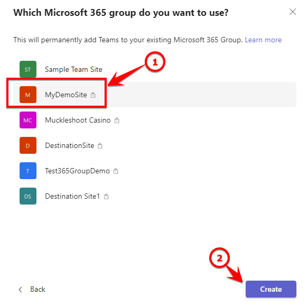This screenshot has height=306, width=308.
Task: Click the green ST group avatar
Action: [x=28, y=69]
